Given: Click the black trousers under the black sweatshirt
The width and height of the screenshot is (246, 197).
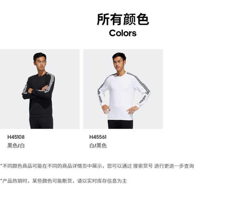Looking at the screenshot, I should [41, 123].
